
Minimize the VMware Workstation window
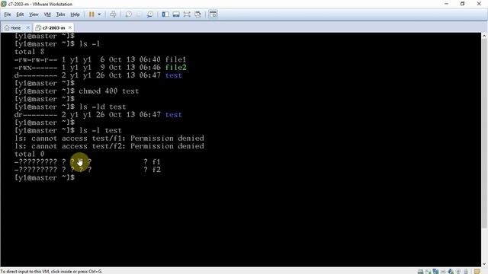pyautogui.click(x=447, y=4)
